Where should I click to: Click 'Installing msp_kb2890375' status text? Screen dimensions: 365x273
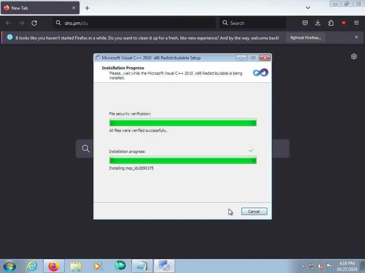131,168
